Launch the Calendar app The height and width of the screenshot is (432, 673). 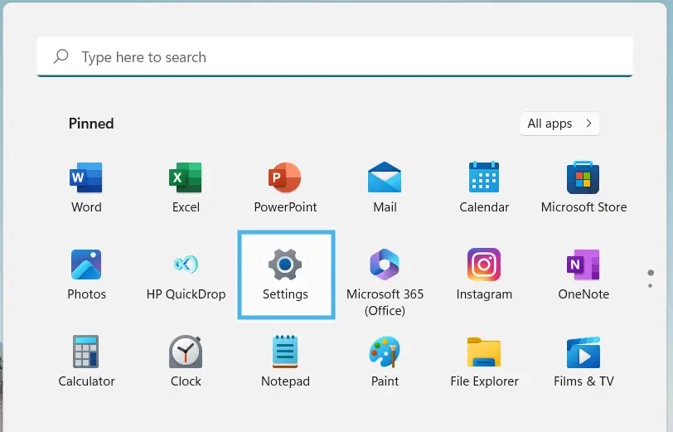[x=484, y=187]
